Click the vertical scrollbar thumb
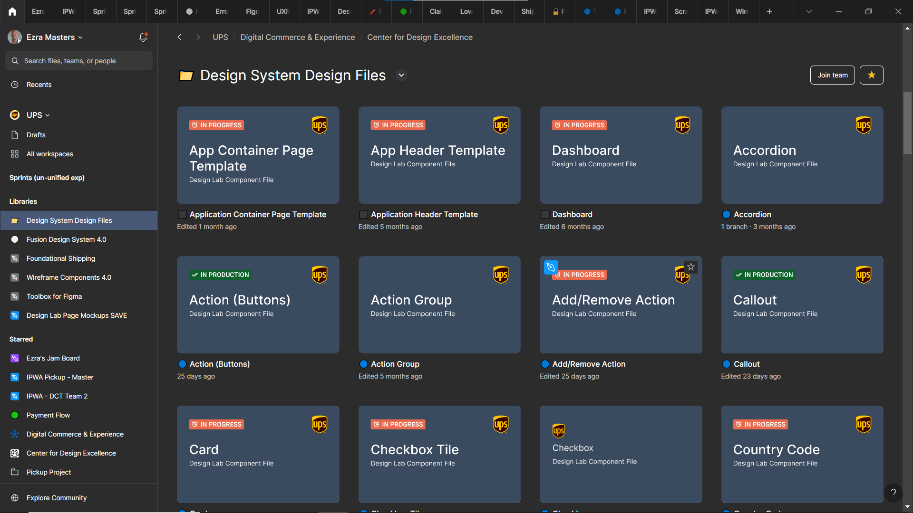 click(908, 123)
